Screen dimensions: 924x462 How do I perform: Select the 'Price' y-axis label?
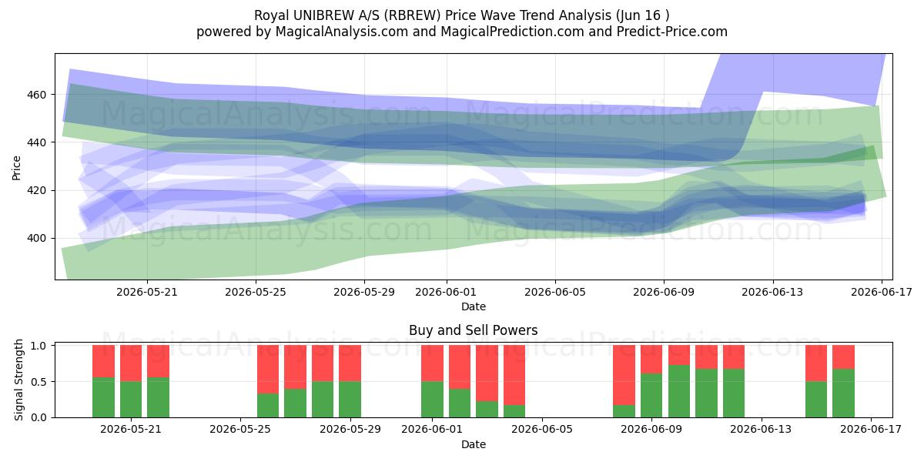[17, 166]
